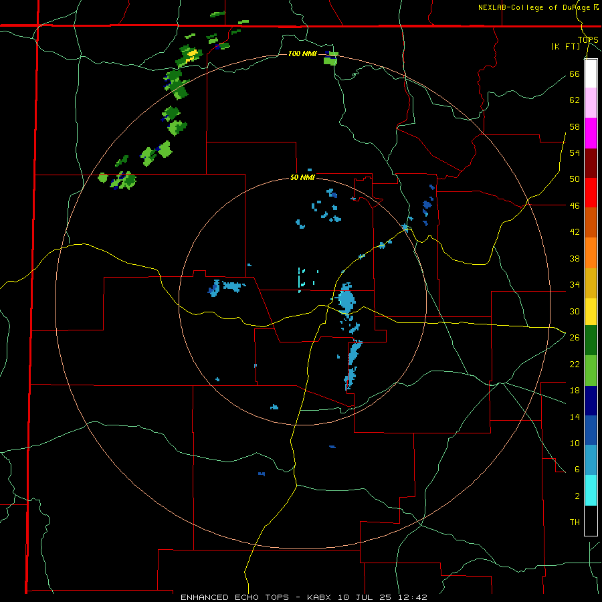Click the light green legend color block

591,371
